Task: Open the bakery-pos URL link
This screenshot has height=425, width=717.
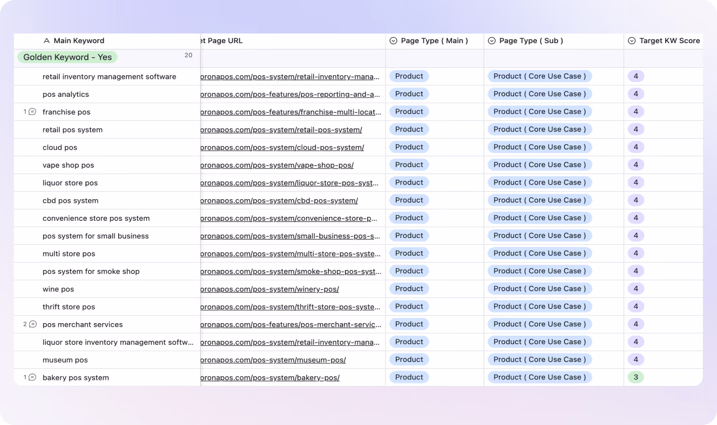Action: (x=270, y=377)
